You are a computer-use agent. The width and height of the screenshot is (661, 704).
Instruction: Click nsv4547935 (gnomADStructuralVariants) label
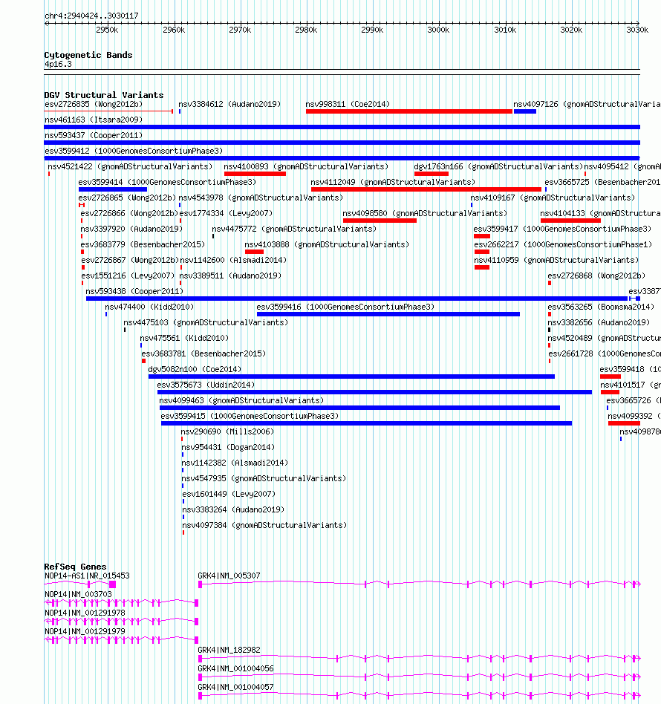tap(264, 478)
